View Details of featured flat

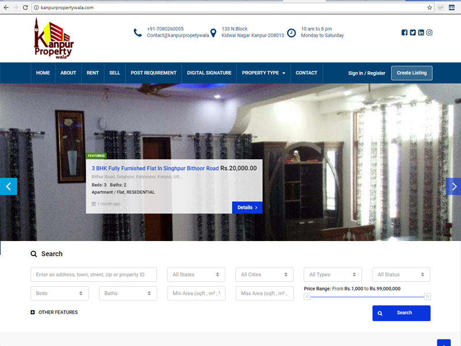pos(247,208)
